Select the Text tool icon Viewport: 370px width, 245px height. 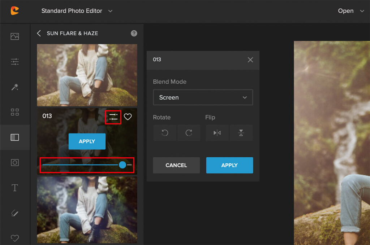click(15, 188)
